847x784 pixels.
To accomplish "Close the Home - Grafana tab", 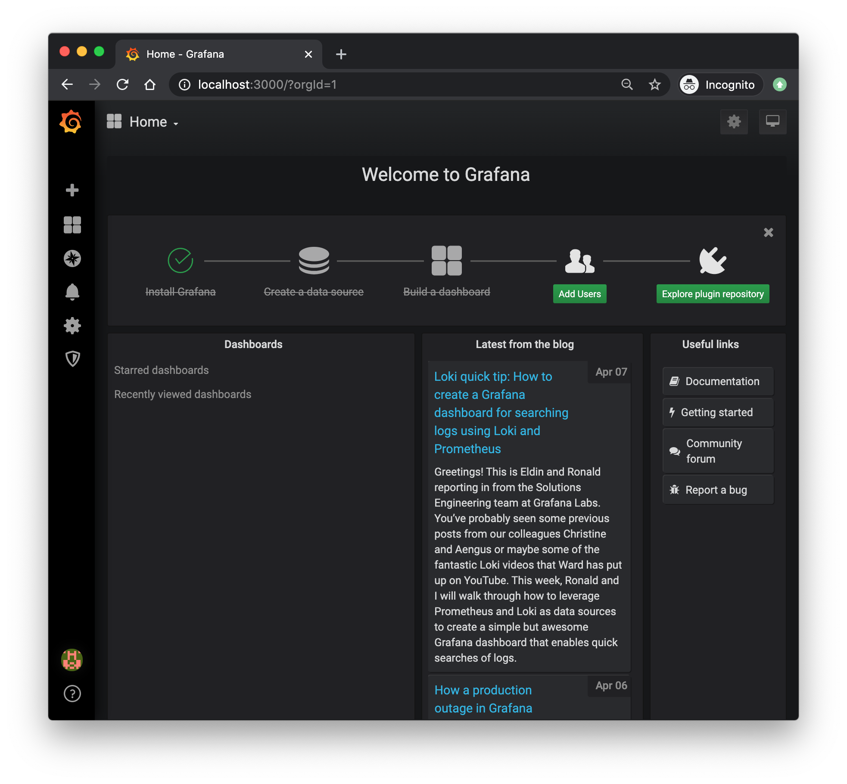I will tap(308, 54).
